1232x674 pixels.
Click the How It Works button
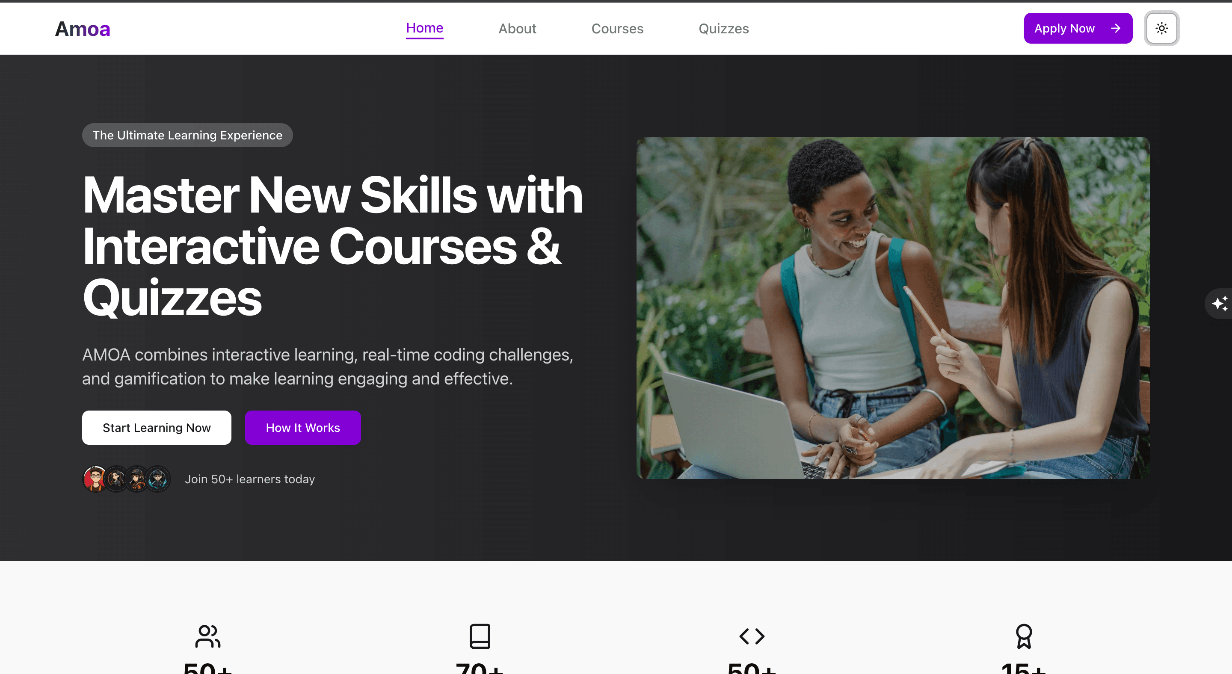(x=303, y=427)
